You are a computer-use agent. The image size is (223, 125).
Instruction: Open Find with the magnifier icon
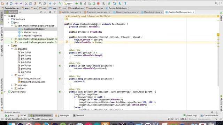tap(40, 3)
